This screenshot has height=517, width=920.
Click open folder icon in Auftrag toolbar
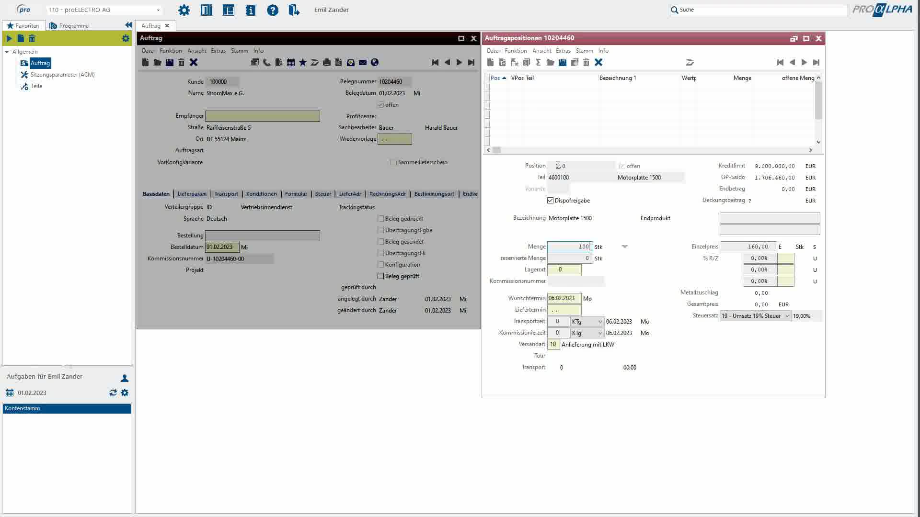tap(157, 62)
